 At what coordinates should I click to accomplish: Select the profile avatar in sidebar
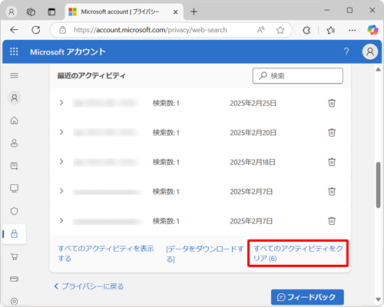coord(15,98)
